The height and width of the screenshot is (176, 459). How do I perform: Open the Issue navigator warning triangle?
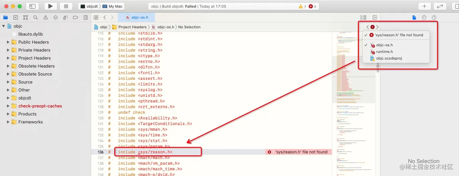[x=45, y=17]
